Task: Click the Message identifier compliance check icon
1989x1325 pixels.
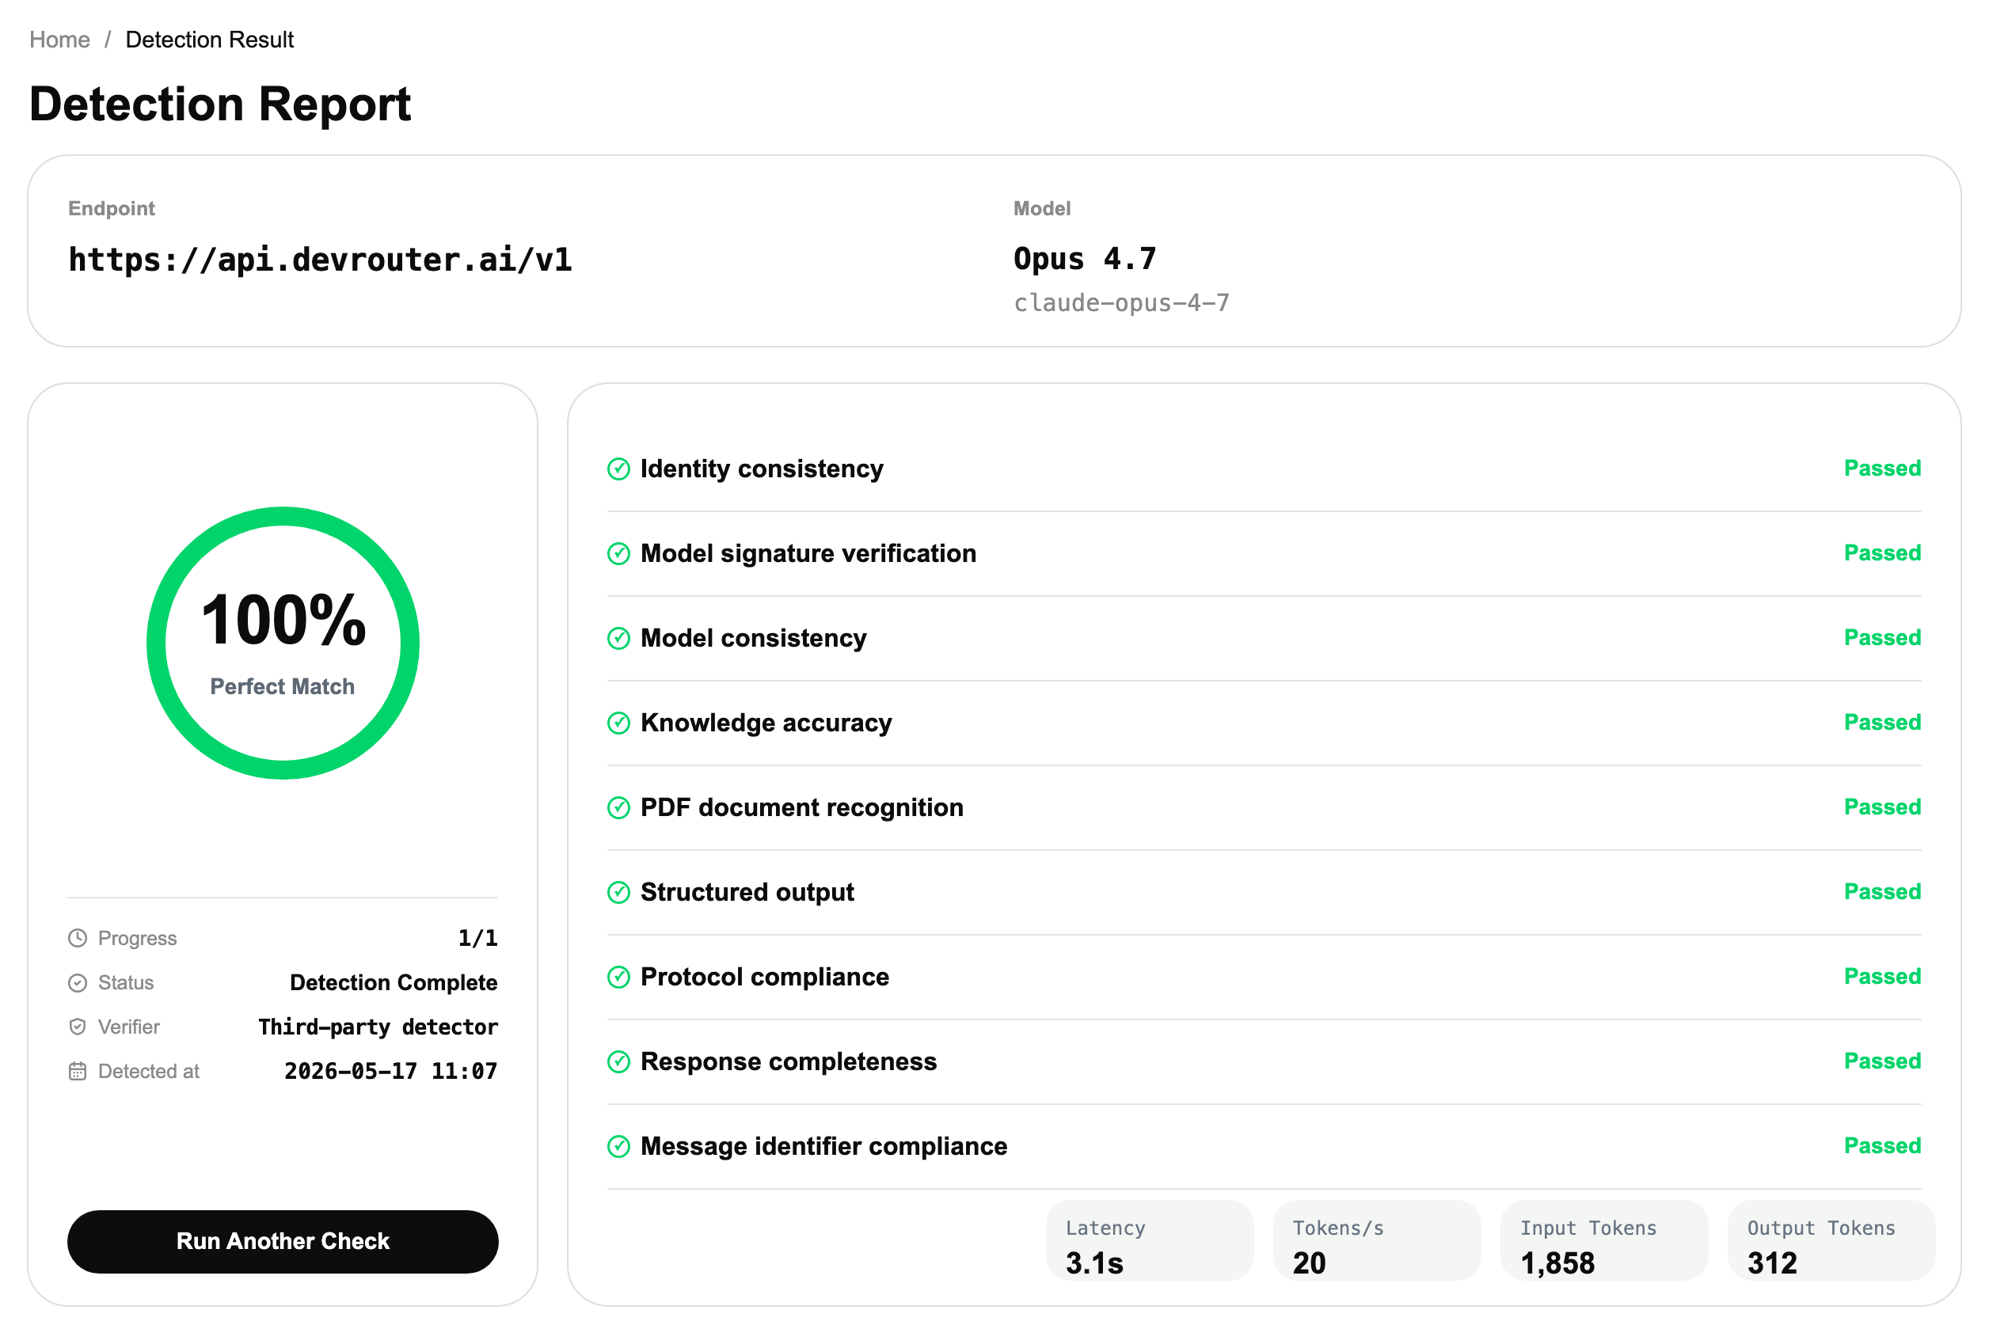Action: pos(618,1146)
